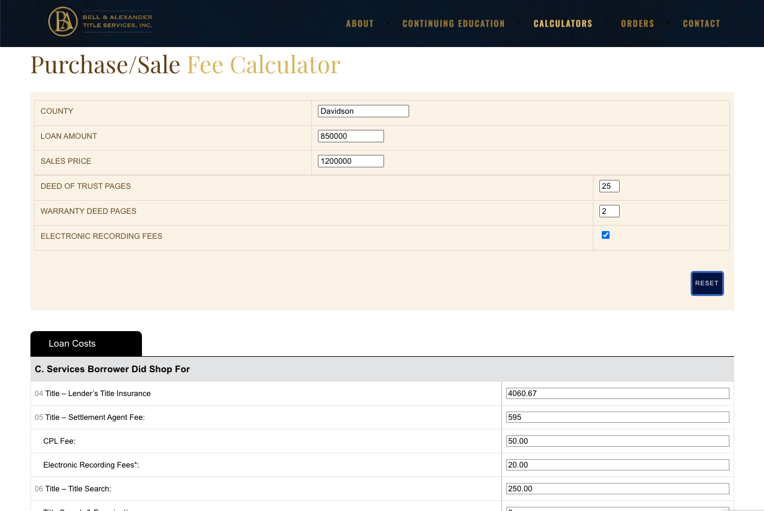
Task: Click 'C. Services Borrower Did Shop For' heading
Action: (x=112, y=369)
